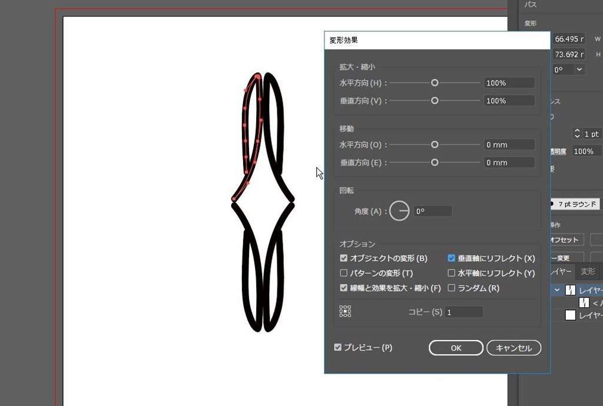Screen dimensions: 603x406
Task: Enable パターンの変形 (T) checkbox
Action: tap(344, 273)
